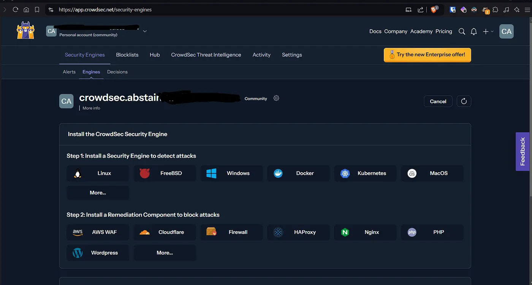Viewport: 532px width, 285px height.
Task: Select PHP remediation component
Action: (432, 232)
